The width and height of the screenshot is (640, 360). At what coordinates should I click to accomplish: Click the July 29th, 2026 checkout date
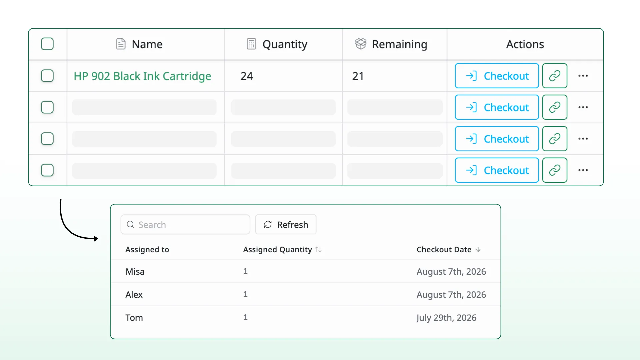pyautogui.click(x=446, y=318)
